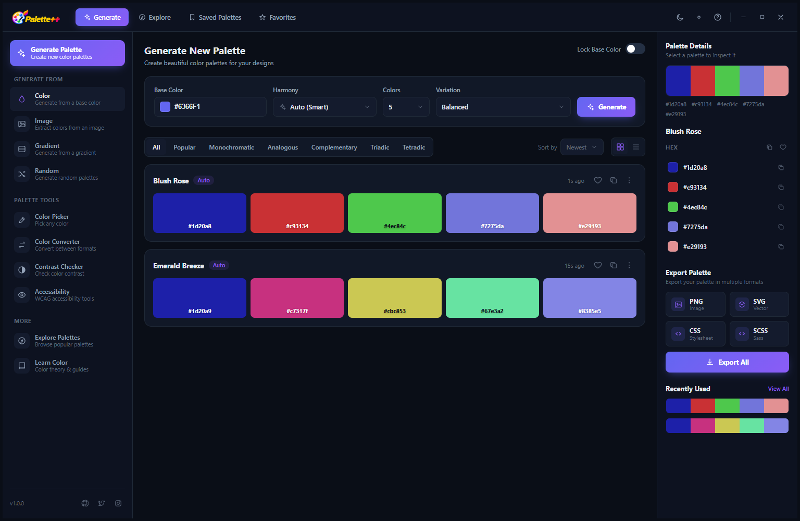The image size is (800, 521).
Task: Switch to list view layout
Action: point(636,147)
